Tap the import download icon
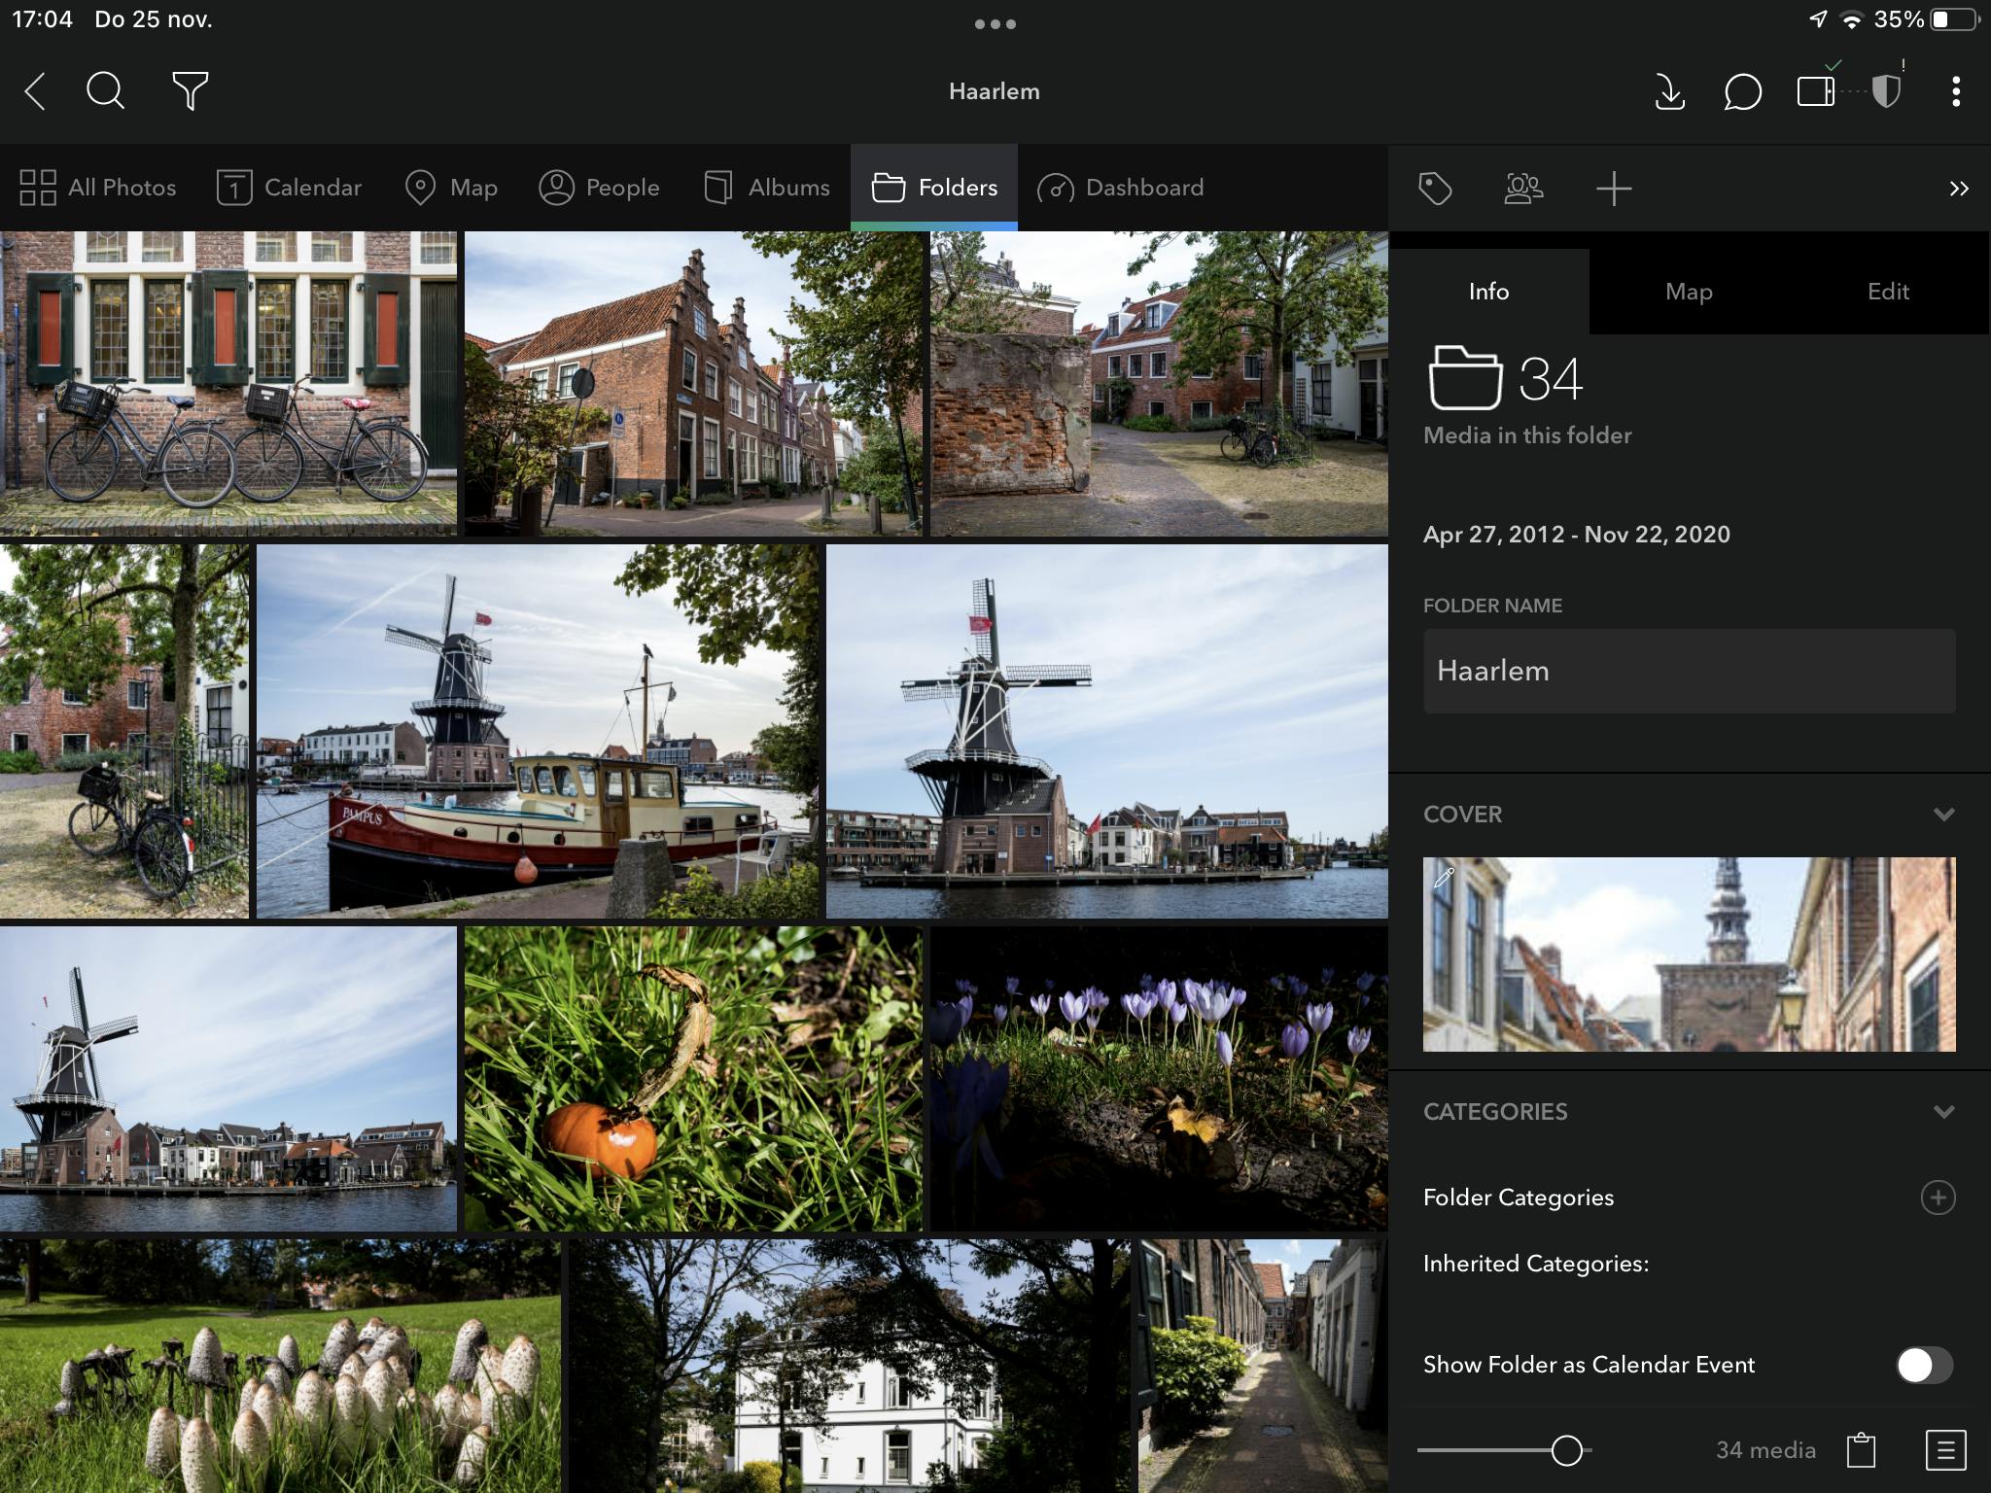Viewport: 1991px width, 1493px height. (1669, 92)
